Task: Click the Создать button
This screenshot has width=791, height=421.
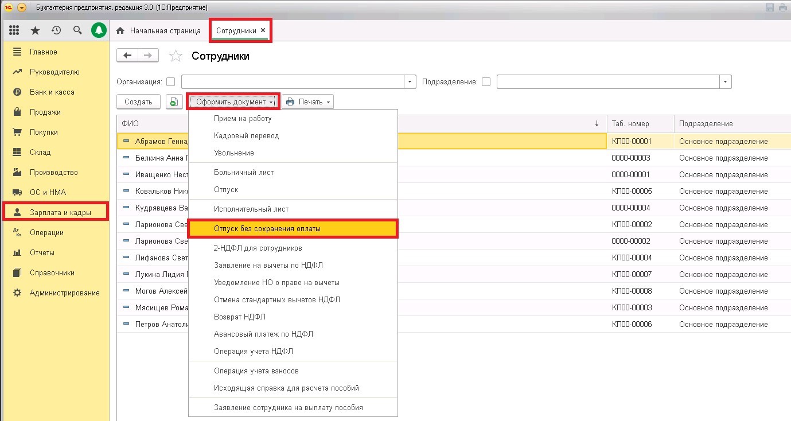Action: tap(138, 102)
